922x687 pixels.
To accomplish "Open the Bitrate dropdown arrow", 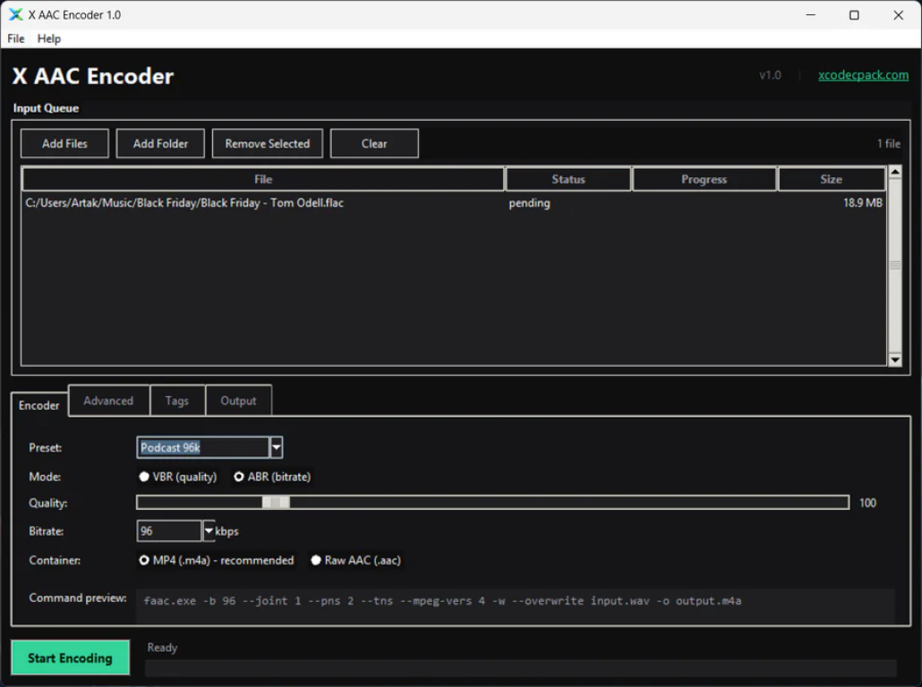I will pyautogui.click(x=209, y=531).
